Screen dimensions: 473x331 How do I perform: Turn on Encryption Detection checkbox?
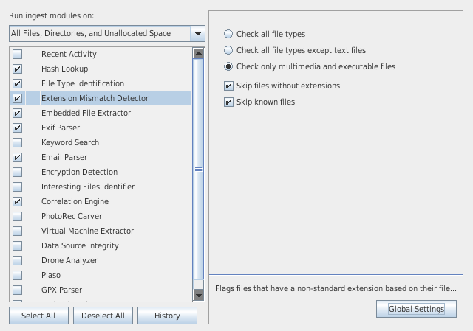coord(17,172)
